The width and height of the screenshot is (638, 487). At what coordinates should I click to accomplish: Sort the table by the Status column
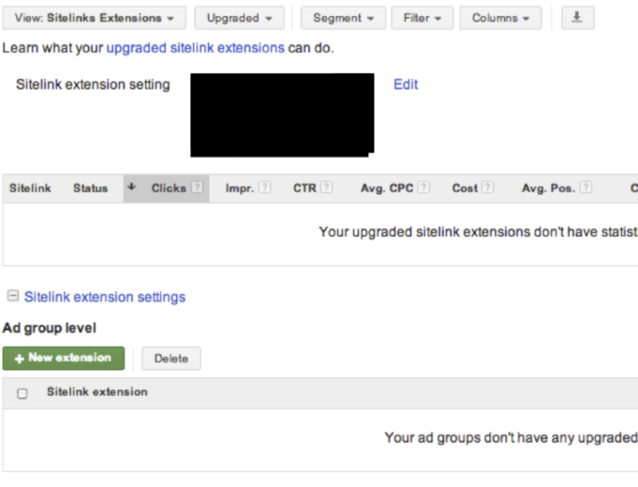coord(90,188)
